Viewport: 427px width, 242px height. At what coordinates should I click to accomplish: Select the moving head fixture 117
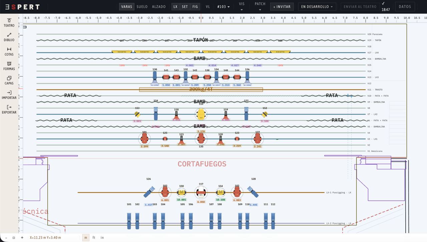point(201,192)
